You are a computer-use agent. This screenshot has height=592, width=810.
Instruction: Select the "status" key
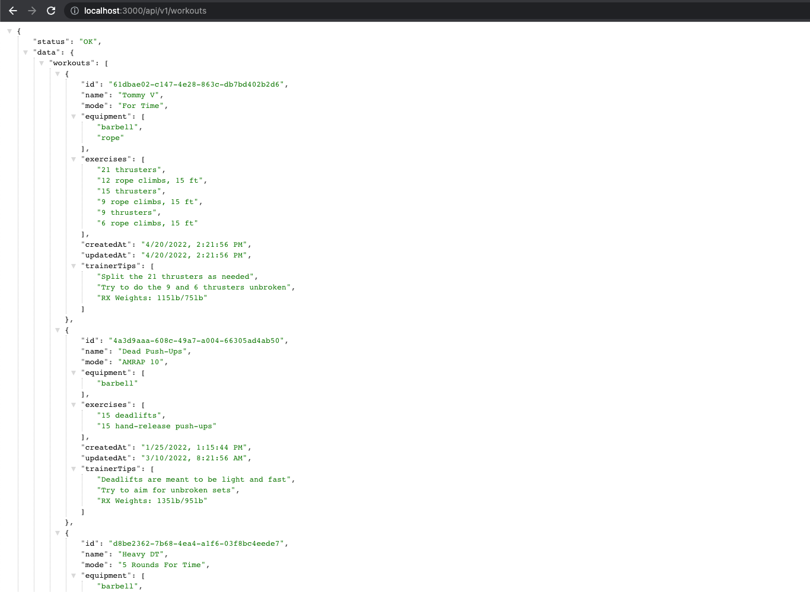pos(51,42)
